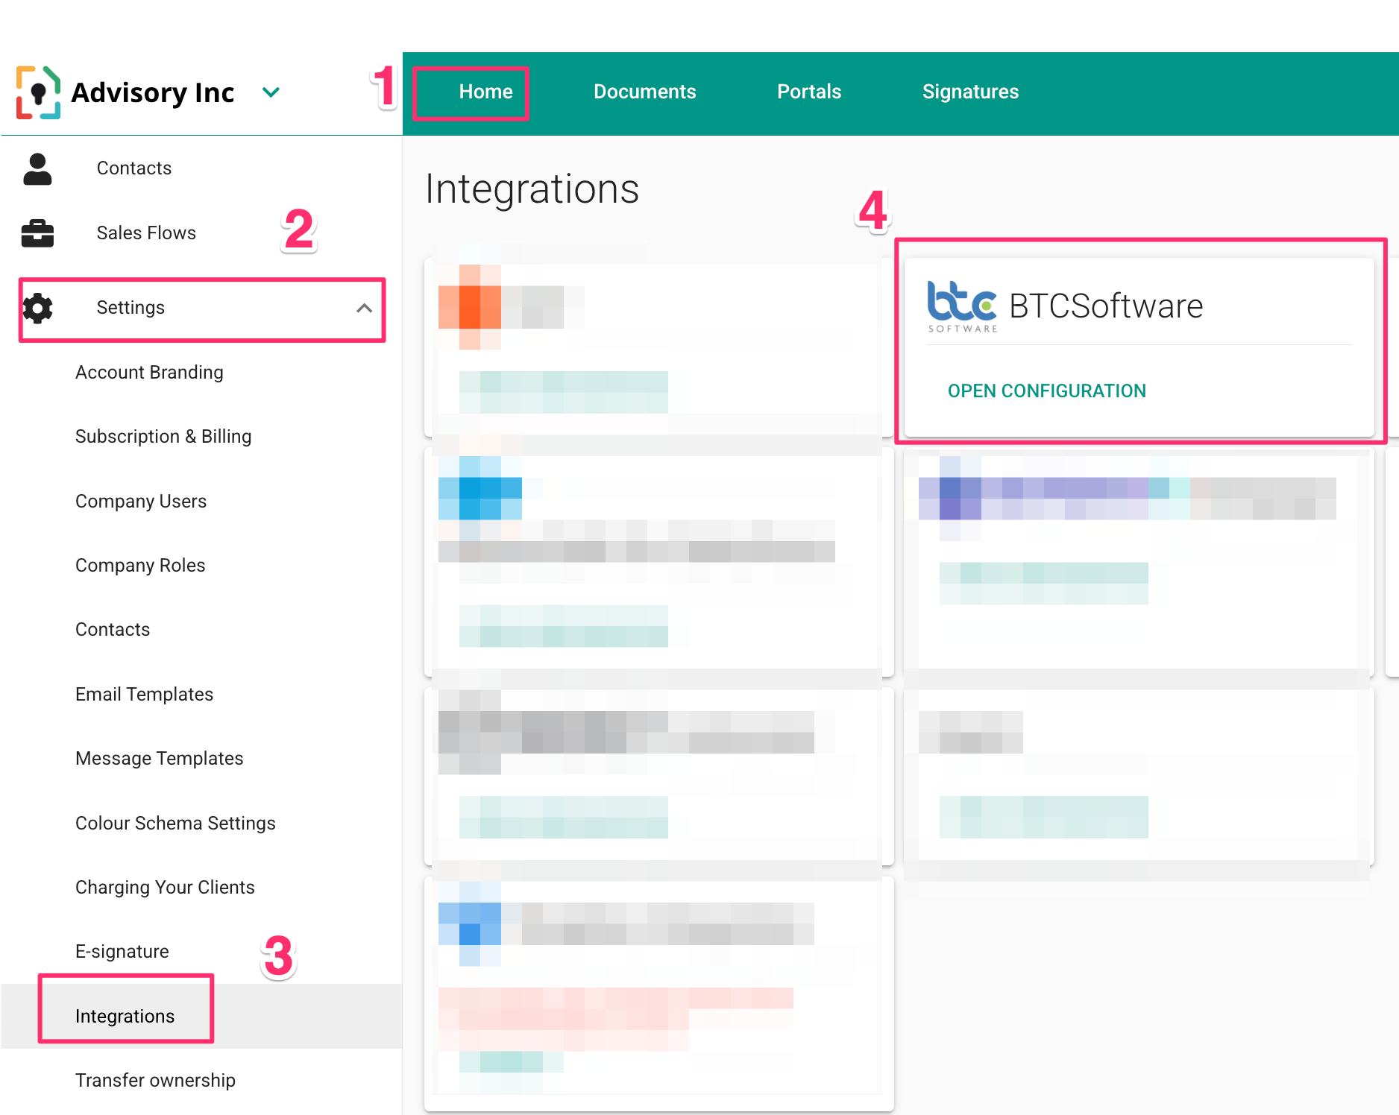The width and height of the screenshot is (1399, 1115).
Task: Select Company Roles in sidebar
Action: pyautogui.click(x=140, y=565)
